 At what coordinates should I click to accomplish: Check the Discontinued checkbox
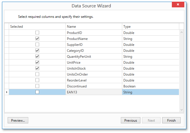click(x=37, y=86)
